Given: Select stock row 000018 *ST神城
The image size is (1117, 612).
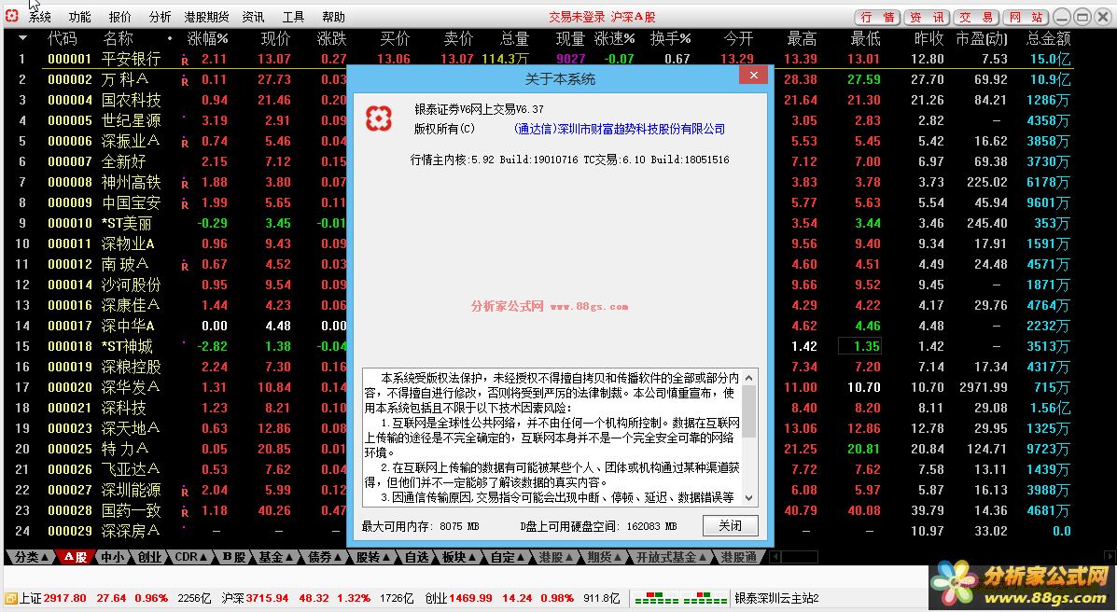Looking at the screenshot, I should point(538,346).
